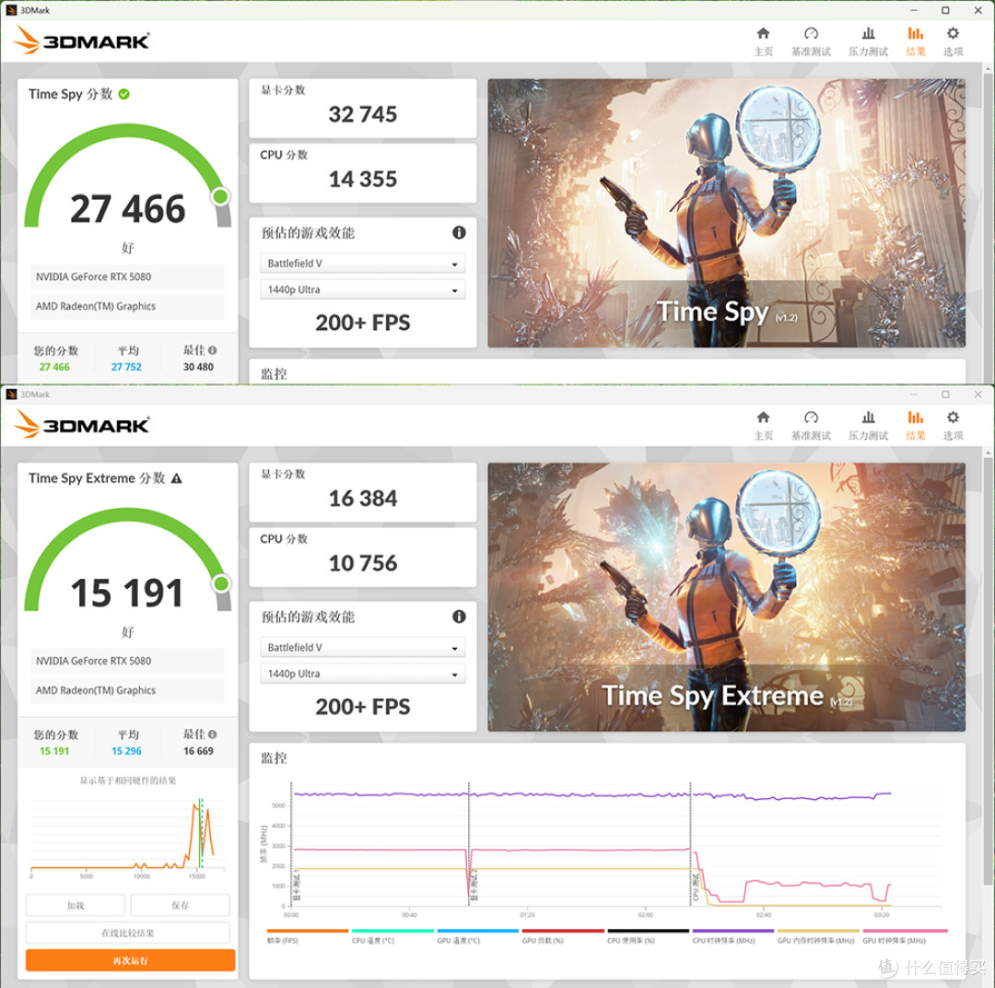The height and width of the screenshot is (988, 995).
Task: Open the 1440p Ultra dropdown in Time Spy Extreme window
Action: point(362,674)
